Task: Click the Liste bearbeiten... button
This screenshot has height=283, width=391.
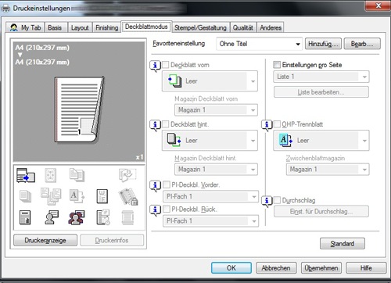Action: click(x=321, y=92)
